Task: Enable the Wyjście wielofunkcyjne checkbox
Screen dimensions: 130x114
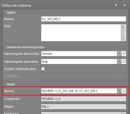Action: point(43,69)
